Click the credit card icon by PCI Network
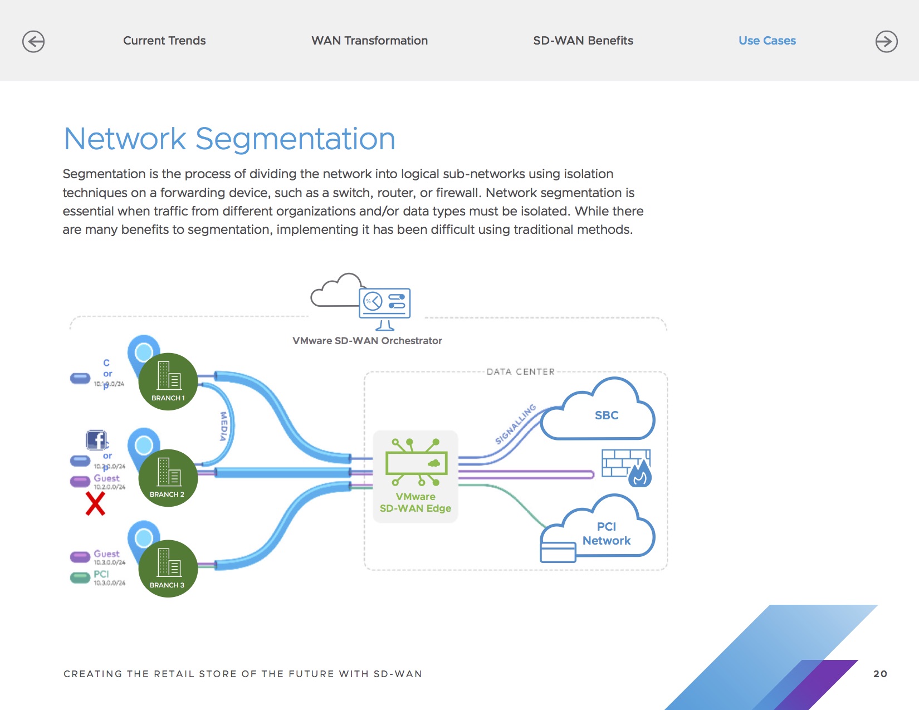Screen dimensions: 919x710 coord(558,552)
